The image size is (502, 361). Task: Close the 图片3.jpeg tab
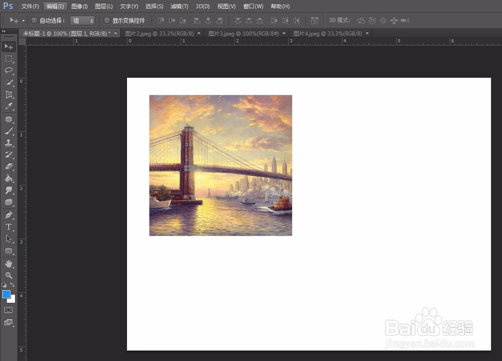pyautogui.click(x=284, y=33)
